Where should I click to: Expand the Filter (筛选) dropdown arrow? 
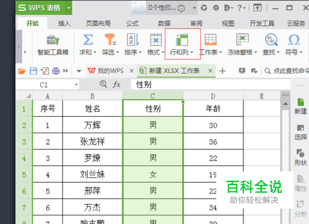coord(117,52)
